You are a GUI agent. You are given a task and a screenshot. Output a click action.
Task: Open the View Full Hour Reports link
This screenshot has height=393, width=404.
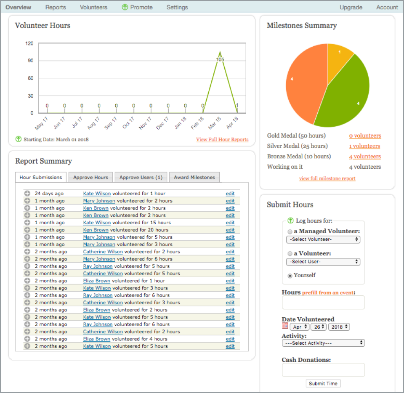[222, 140]
